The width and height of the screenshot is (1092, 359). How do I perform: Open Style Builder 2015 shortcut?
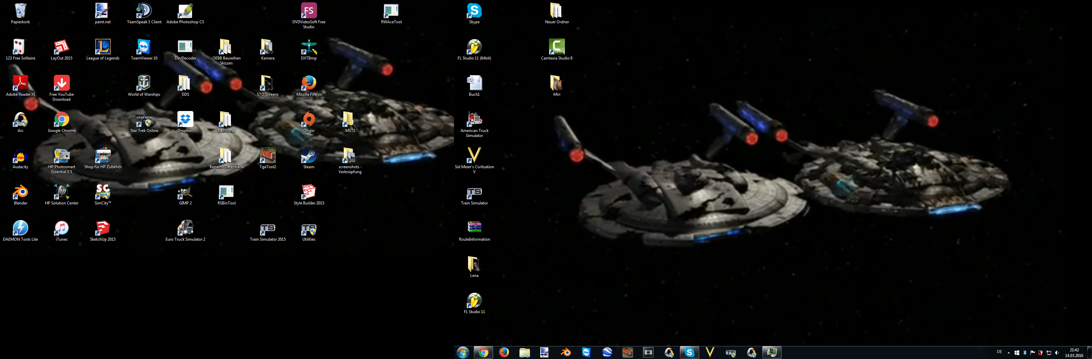(x=309, y=194)
